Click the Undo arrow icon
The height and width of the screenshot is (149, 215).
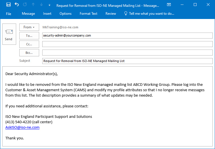pyautogui.click(x=16, y=5)
